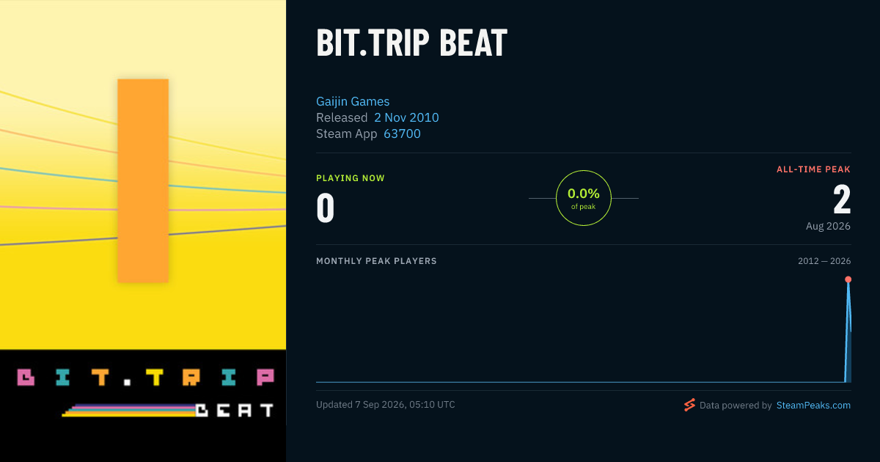The height and width of the screenshot is (462, 880).
Task: Click the Aug 2026 peak date
Action: pos(828,226)
